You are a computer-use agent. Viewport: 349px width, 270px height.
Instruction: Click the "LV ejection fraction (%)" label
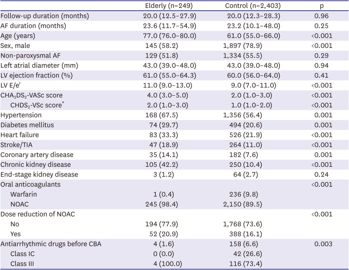click(x=38, y=75)
